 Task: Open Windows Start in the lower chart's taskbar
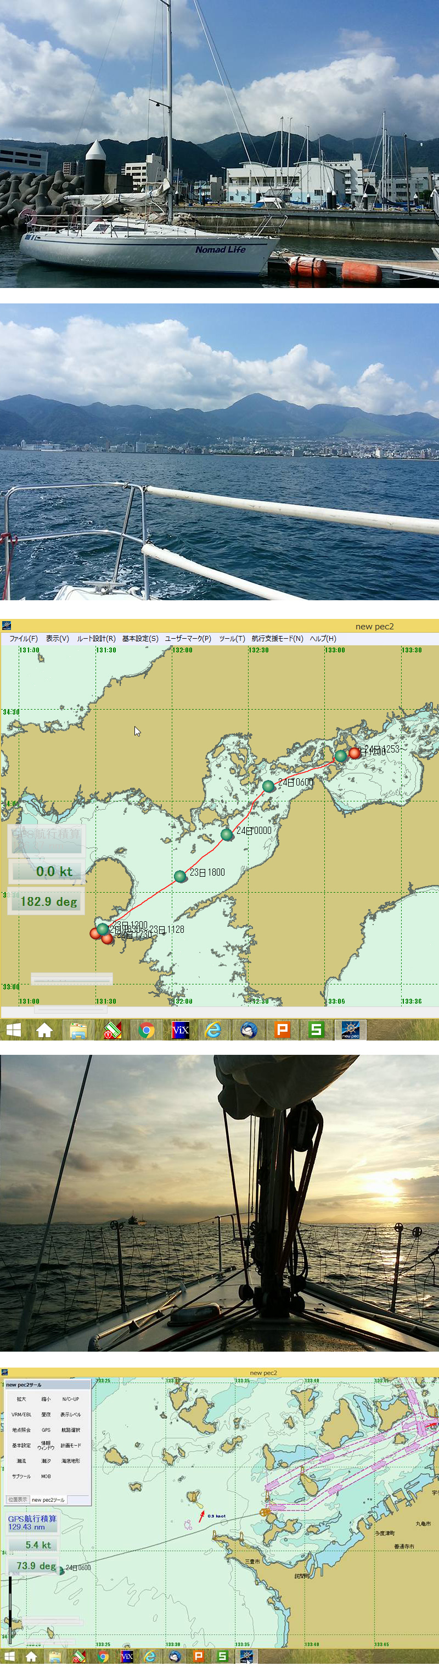pyautogui.click(x=9, y=1657)
